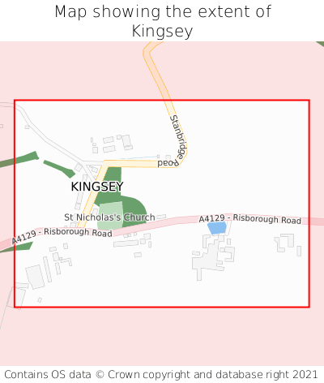Click the map title mentioning Kingsey
This screenshot has height=383, width=324.
[163, 21]
